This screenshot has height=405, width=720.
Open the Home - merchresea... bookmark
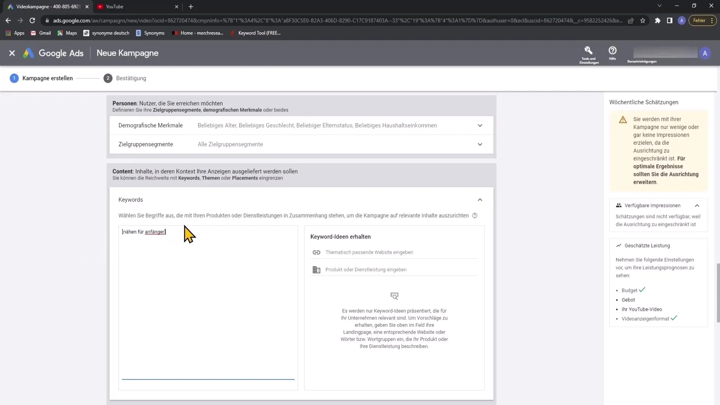(x=197, y=33)
